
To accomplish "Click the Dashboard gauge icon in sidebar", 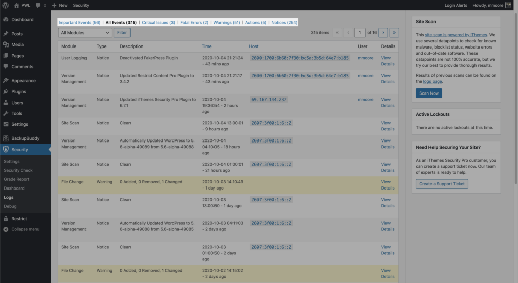I will tap(6, 20).
